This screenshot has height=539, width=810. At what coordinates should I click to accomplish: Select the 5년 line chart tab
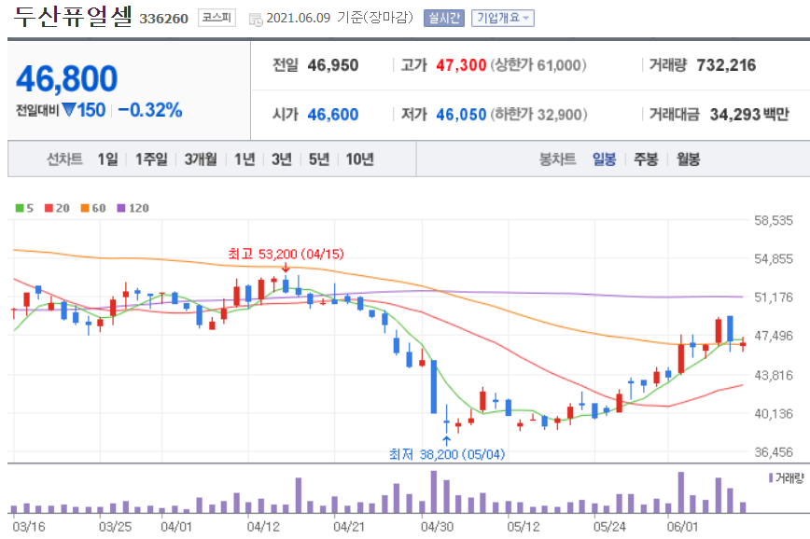[319, 159]
